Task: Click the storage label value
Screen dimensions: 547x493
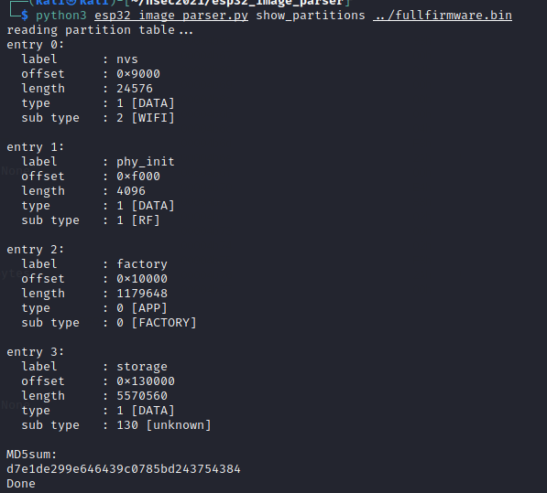Action: 142,367
